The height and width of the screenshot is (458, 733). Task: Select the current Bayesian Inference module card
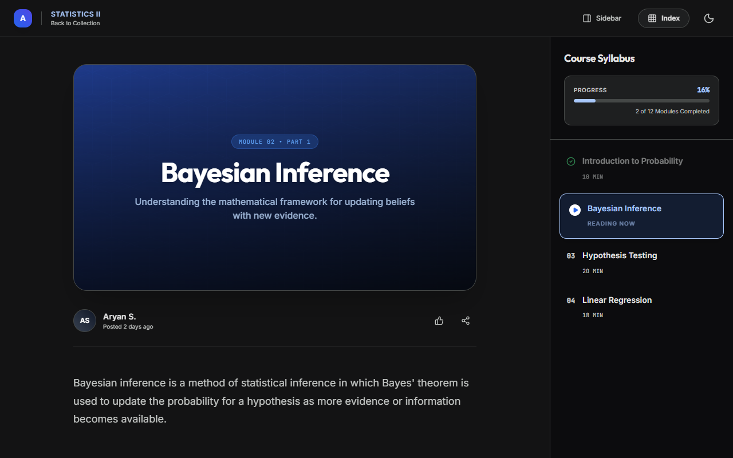[641, 216]
